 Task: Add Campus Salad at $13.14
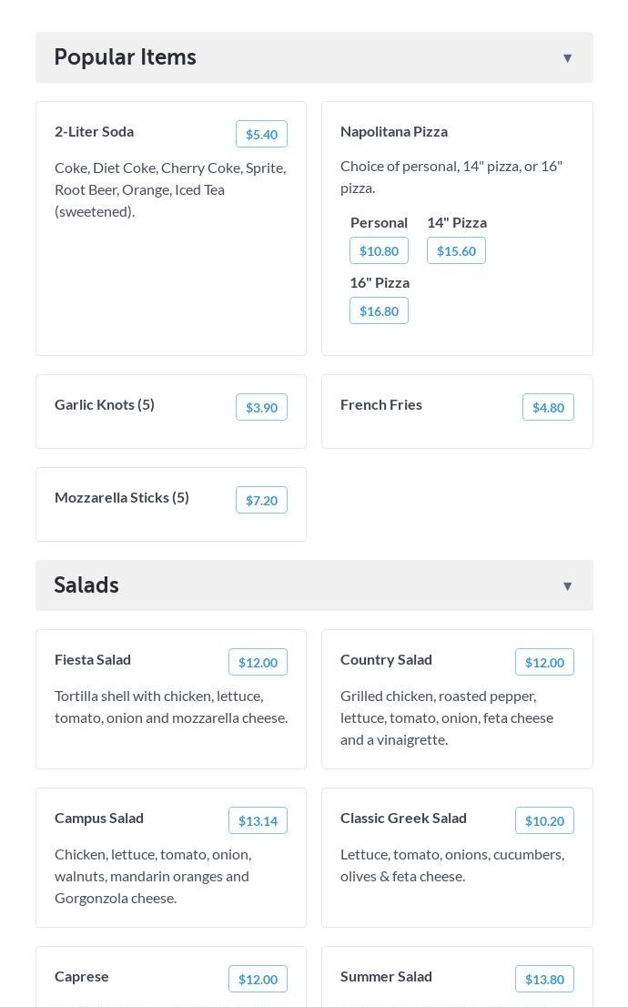pos(258,820)
